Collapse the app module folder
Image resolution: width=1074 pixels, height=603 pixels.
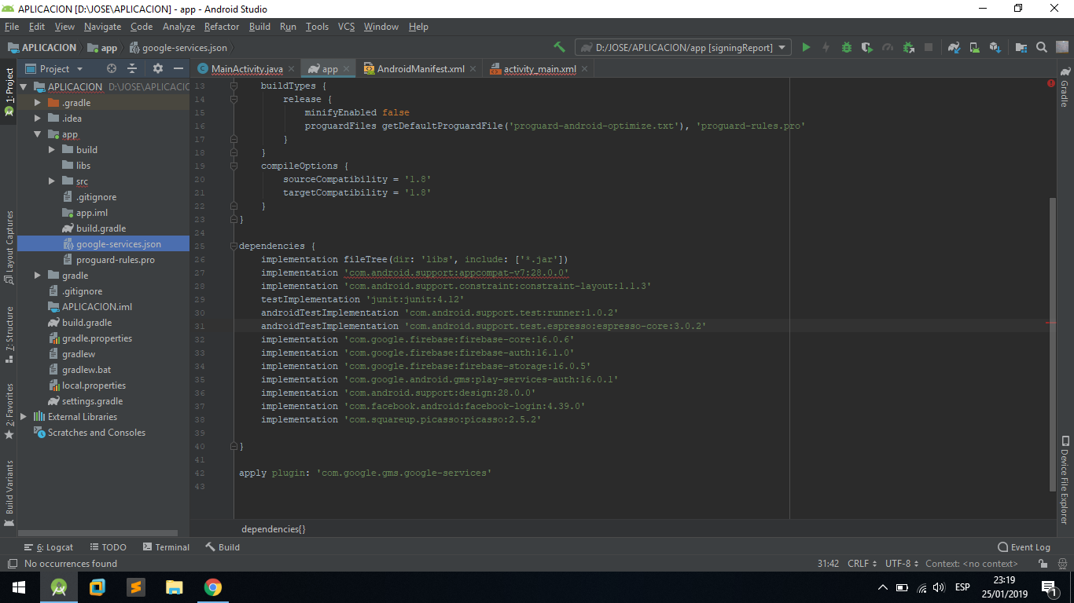tap(38, 134)
